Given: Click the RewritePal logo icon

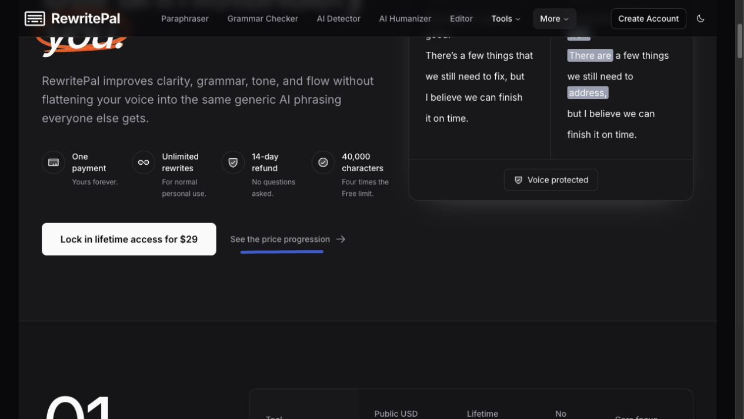Looking at the screenshot, I should pos(35,19).
